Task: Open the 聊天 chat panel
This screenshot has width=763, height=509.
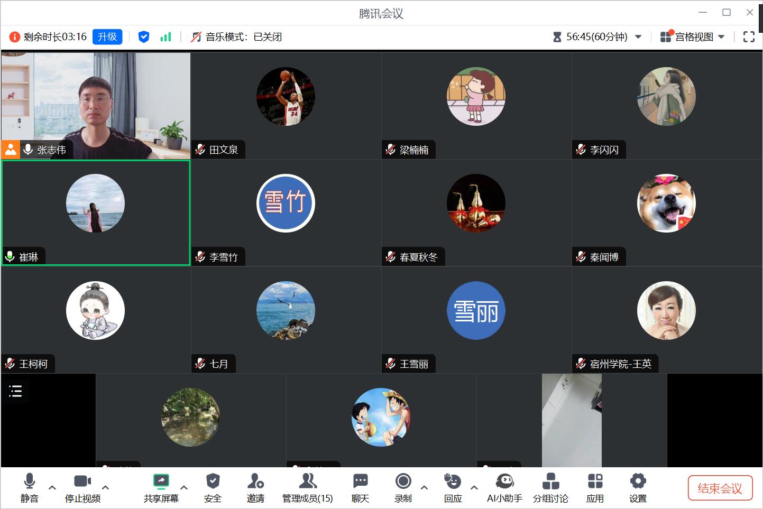Action: tap(360, 487)
